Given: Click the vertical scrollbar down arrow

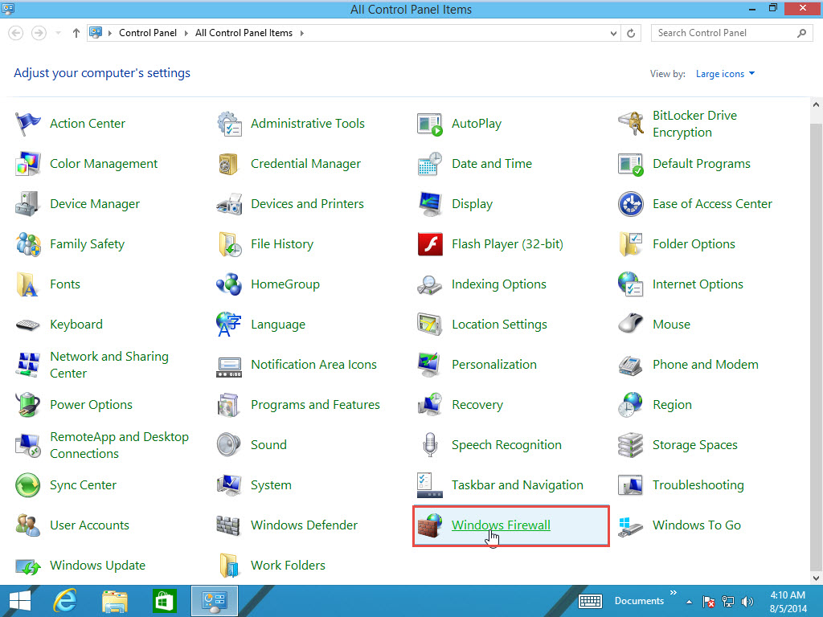Looking at the screenshot, I should pos(816,578).
